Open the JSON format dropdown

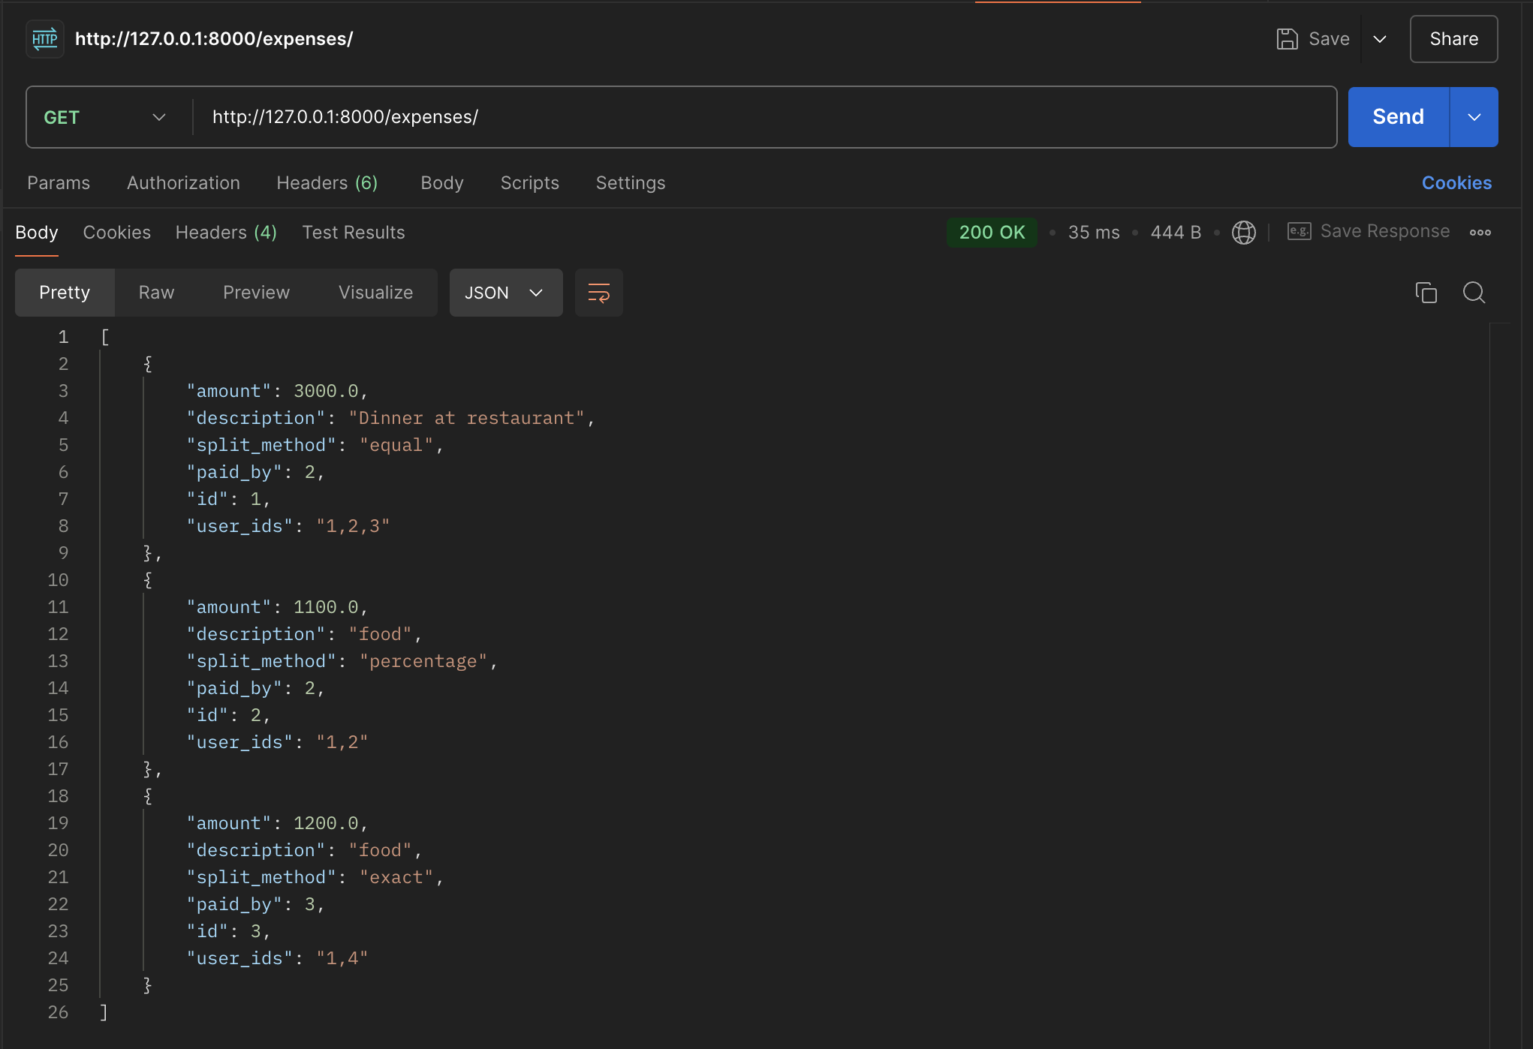pos(505,293)
